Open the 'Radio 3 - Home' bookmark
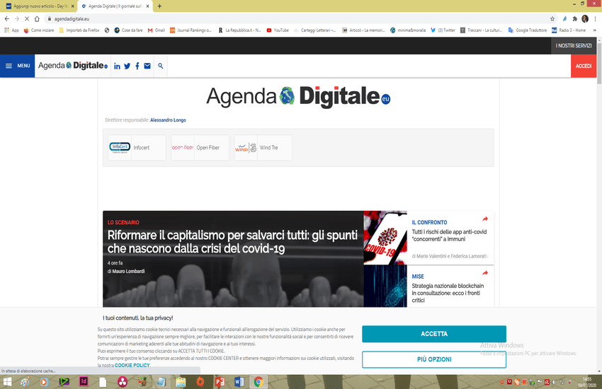The image size is (602, 389). 569,30
